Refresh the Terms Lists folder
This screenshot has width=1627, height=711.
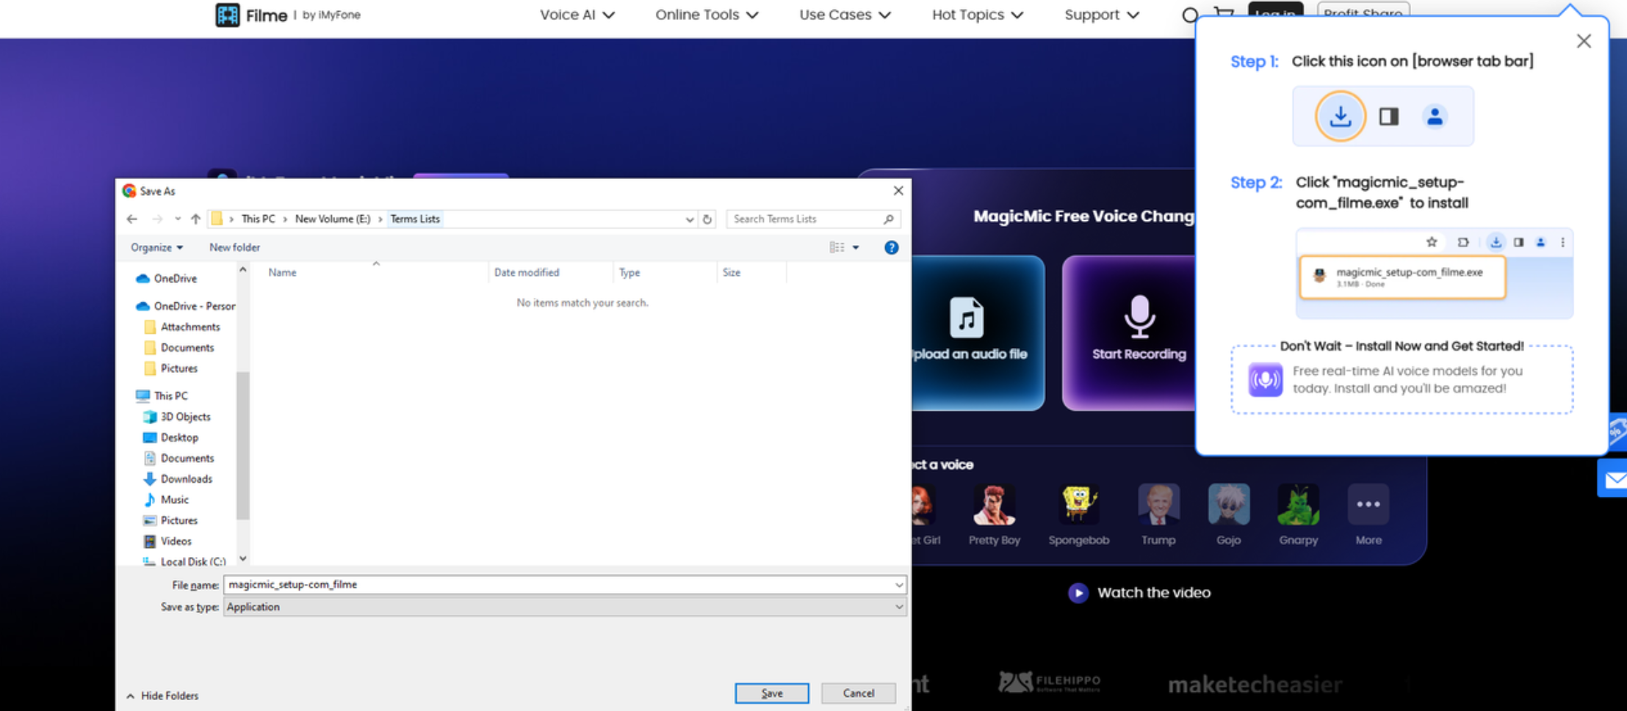tap(707, 219)
